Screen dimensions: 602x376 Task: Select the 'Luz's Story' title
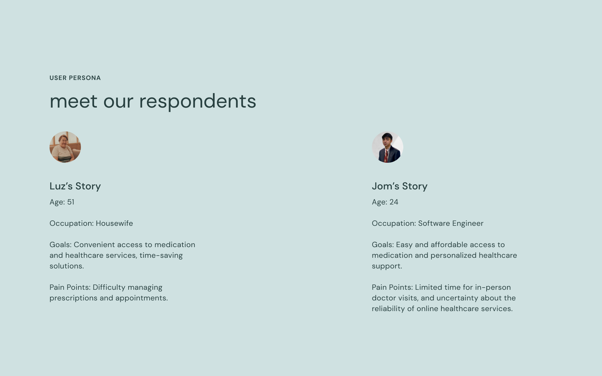point(75,186)
